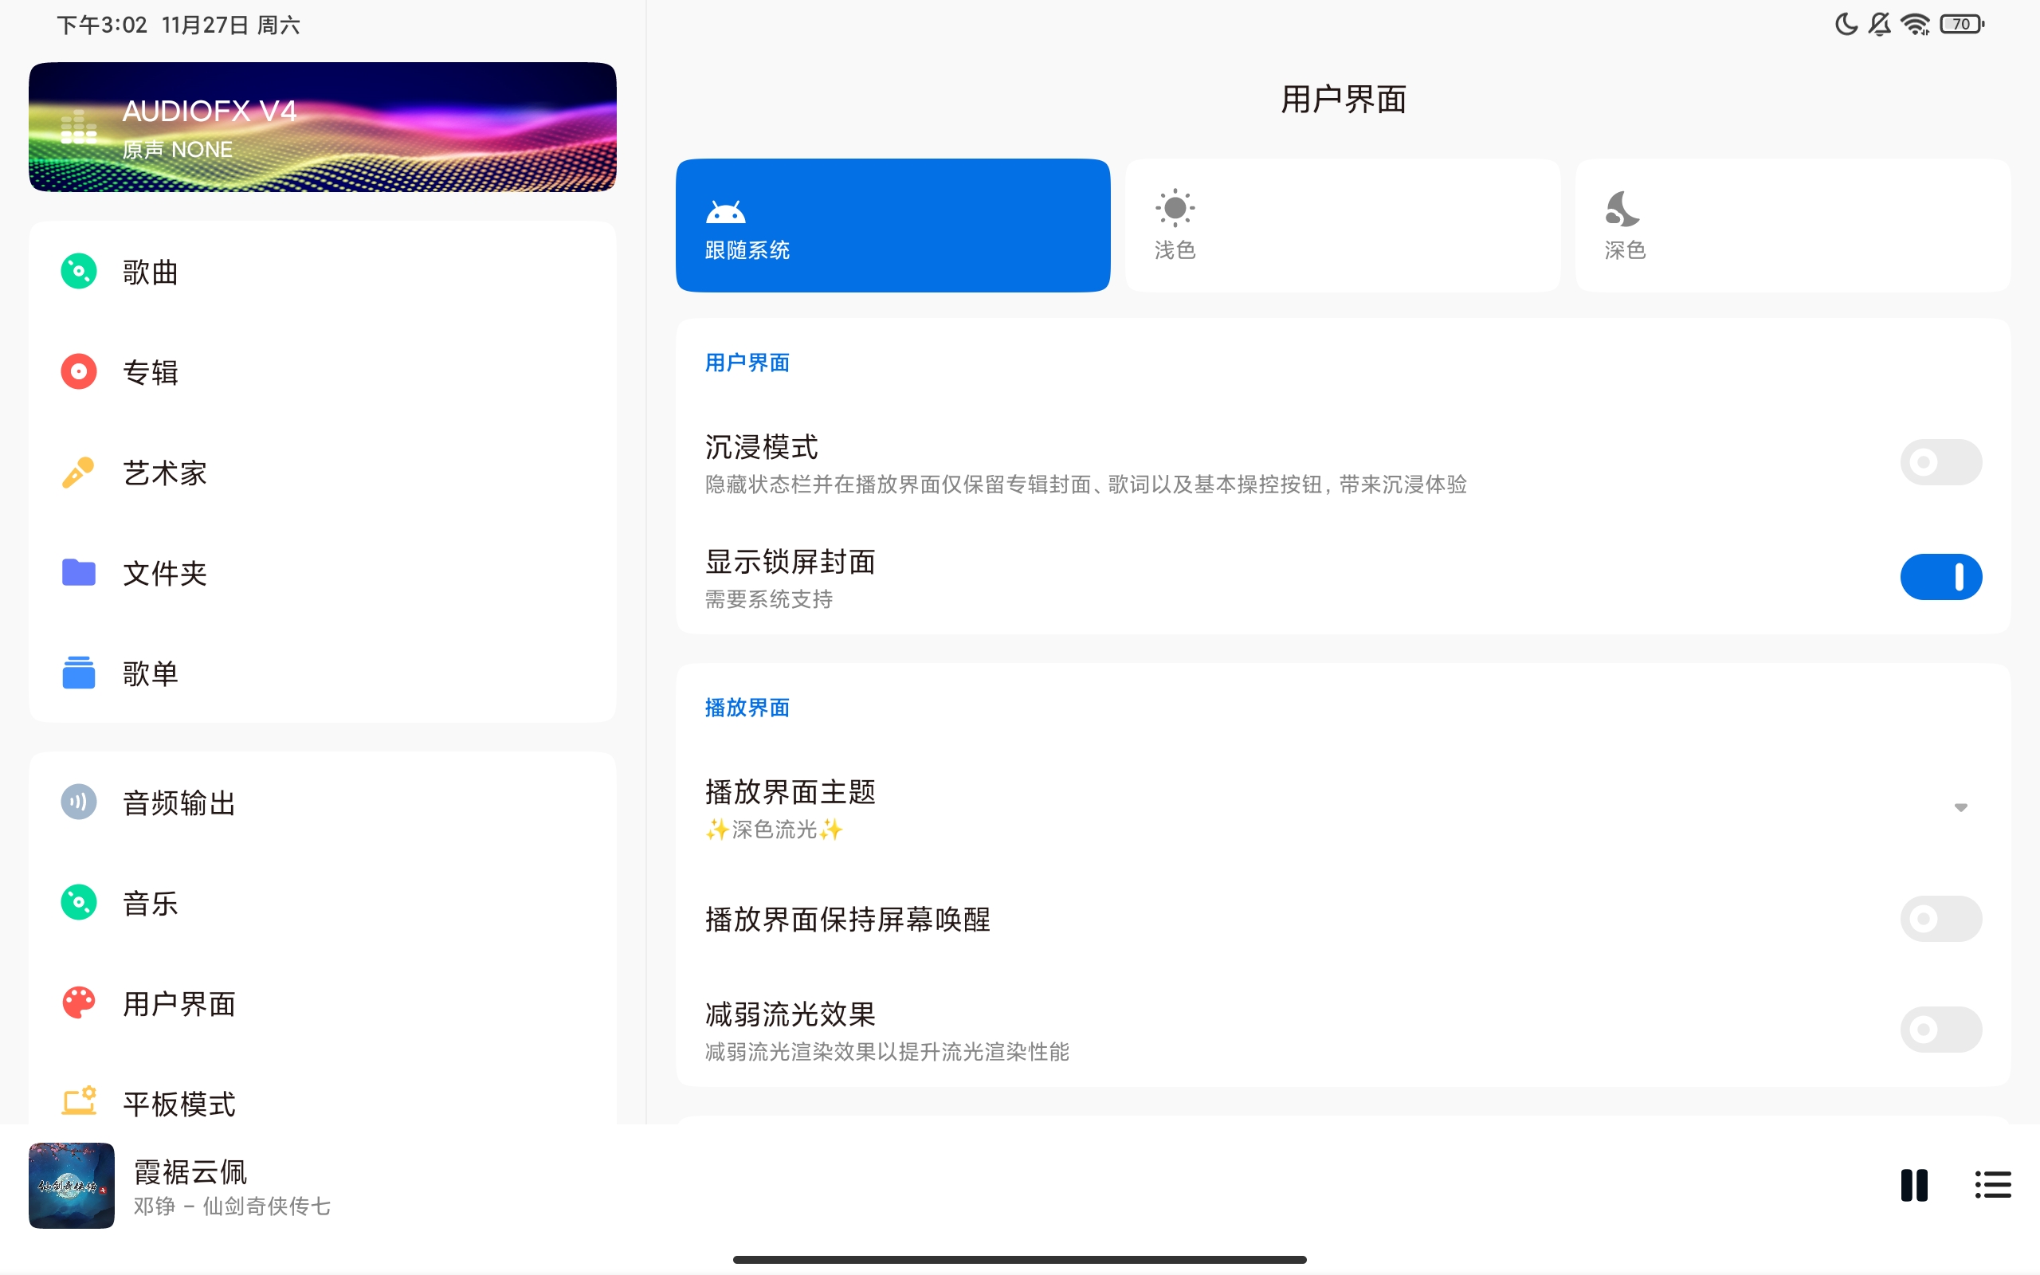Select the 歌单 (Playlists) icon
The image size is (2040, 1275).
(78, 673)
